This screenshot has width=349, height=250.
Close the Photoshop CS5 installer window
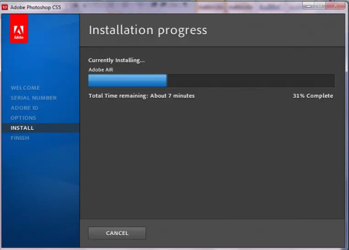click(335, 6)
